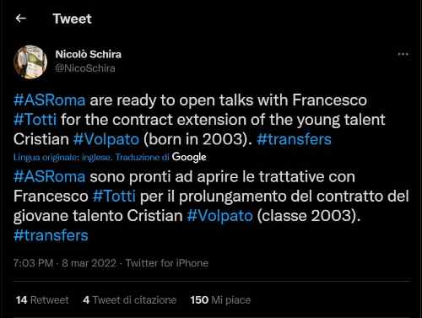The image size is (422, 318).
Task: Open #Totti hashtag in English text
Action: (35, 120)
